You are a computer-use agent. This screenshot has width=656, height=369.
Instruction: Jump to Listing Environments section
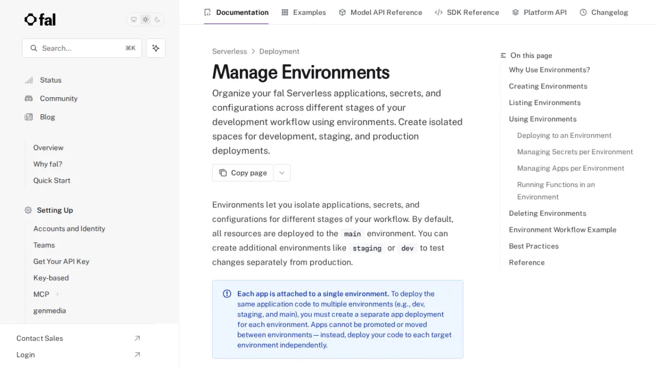(544, 103)
